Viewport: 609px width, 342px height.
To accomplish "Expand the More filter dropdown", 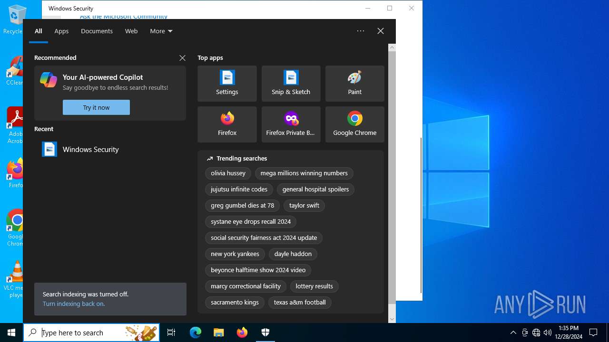I will pos(161,31).
